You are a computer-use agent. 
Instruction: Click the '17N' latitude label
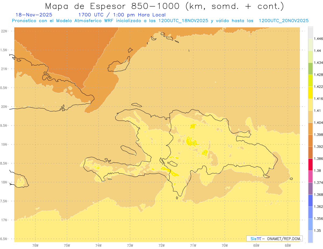point(4,220)
